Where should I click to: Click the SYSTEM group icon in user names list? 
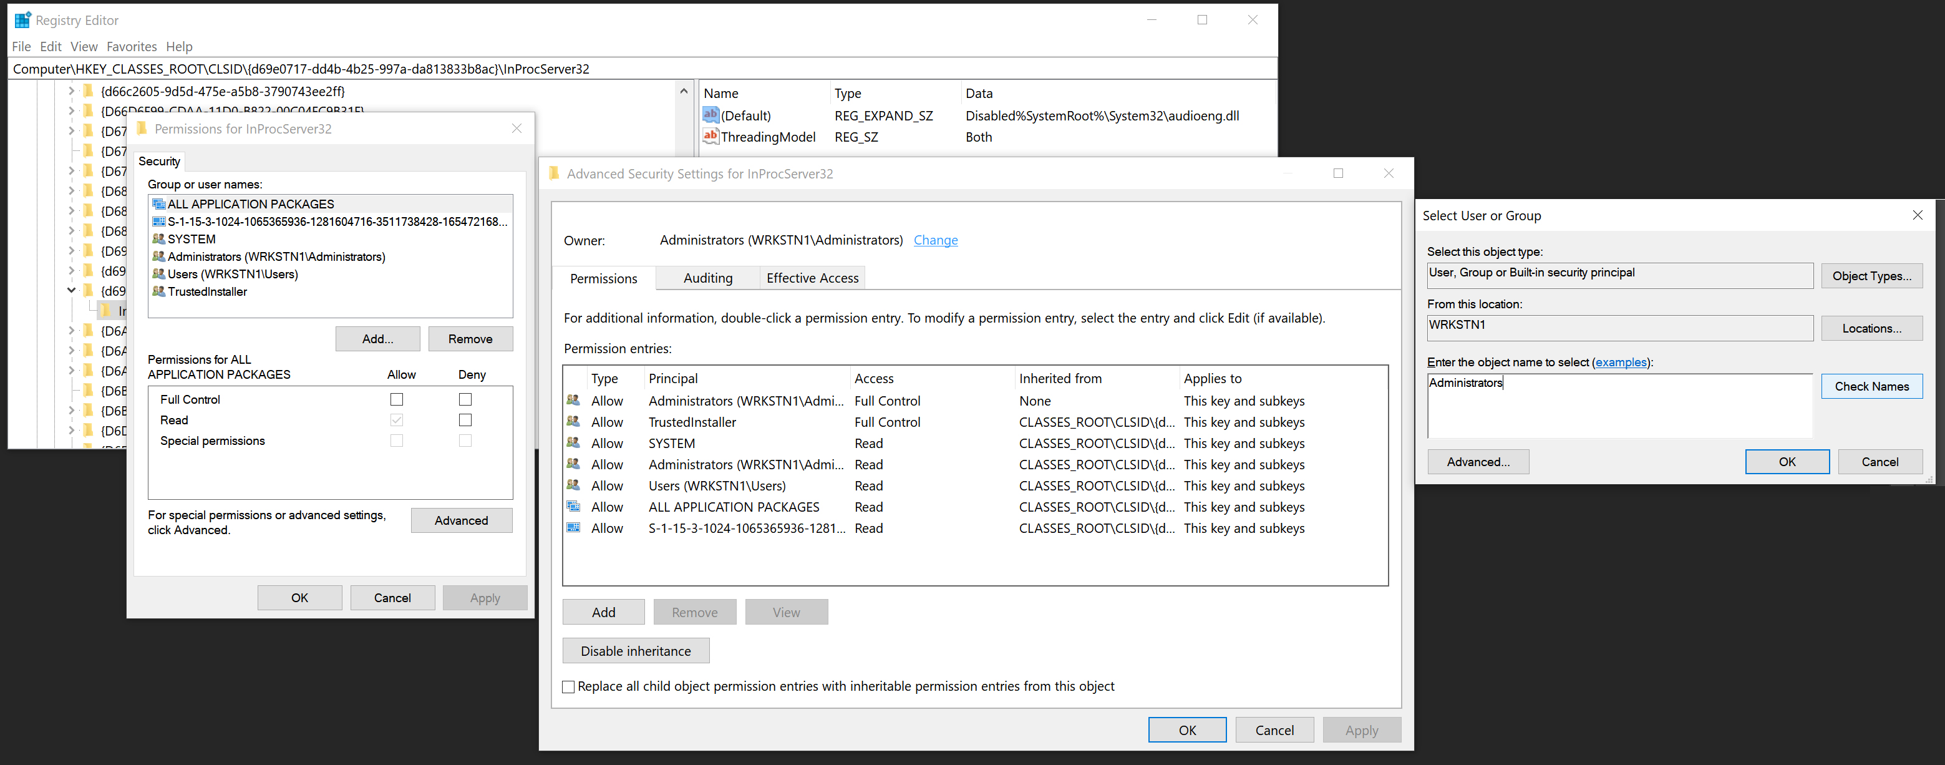tap(158, 238)
